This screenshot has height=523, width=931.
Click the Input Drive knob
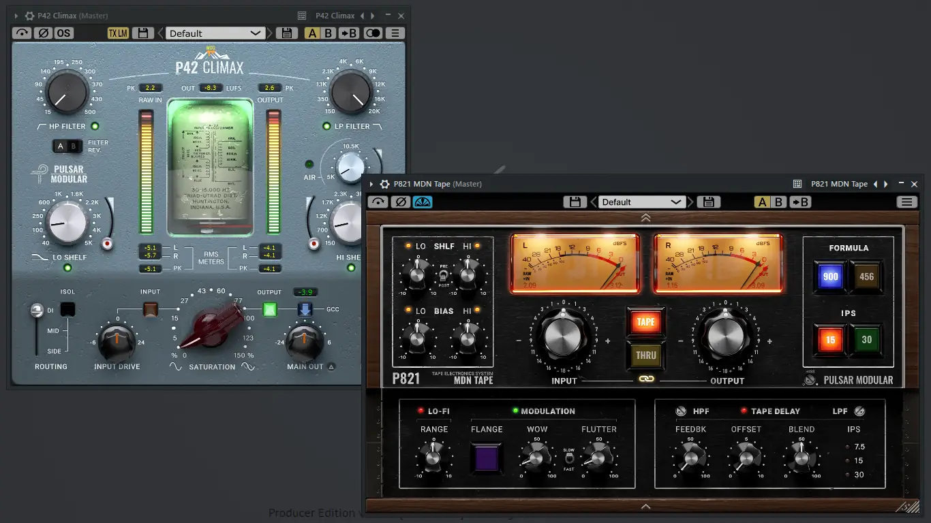(x=117, y=342)
